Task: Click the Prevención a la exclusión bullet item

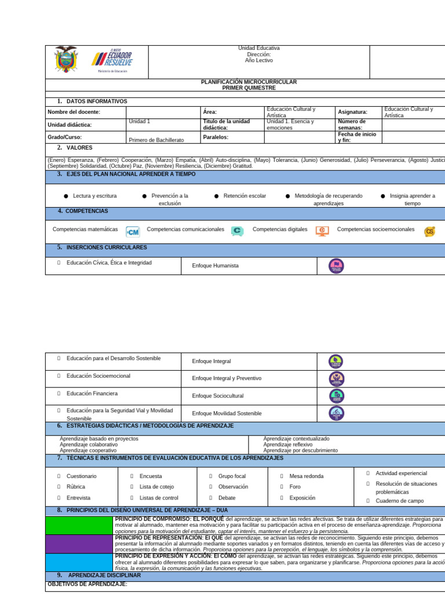Action: point(166,200)
